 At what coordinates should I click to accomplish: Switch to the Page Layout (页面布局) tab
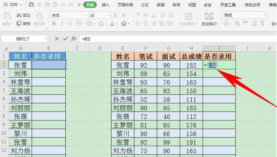[x=125, y=5]
